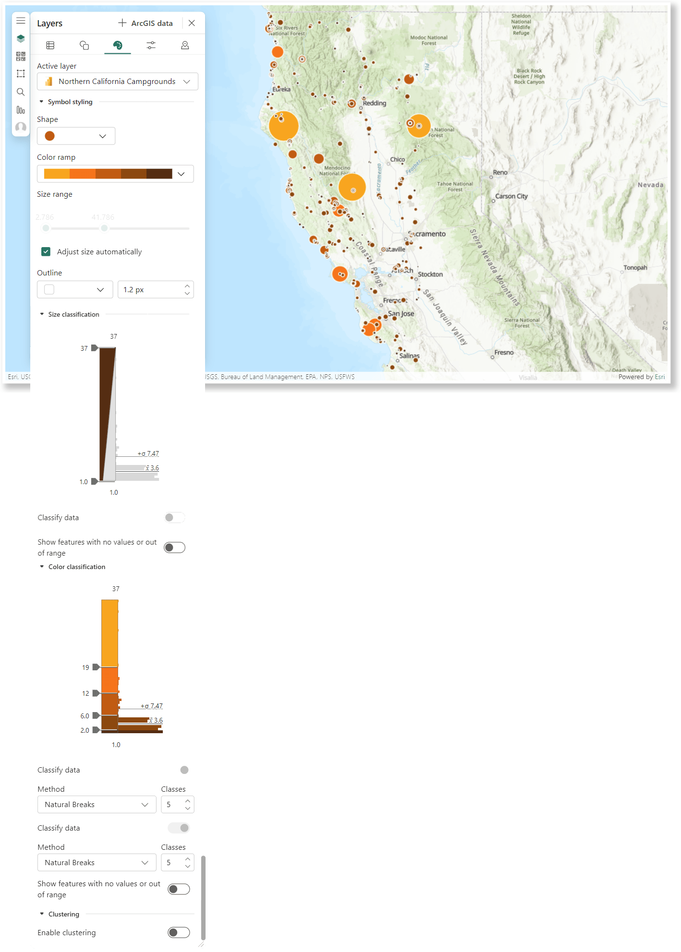Screen dimensions: 681x952
Task: Close the Layers panel with X
Action: (x=192, y=23)
